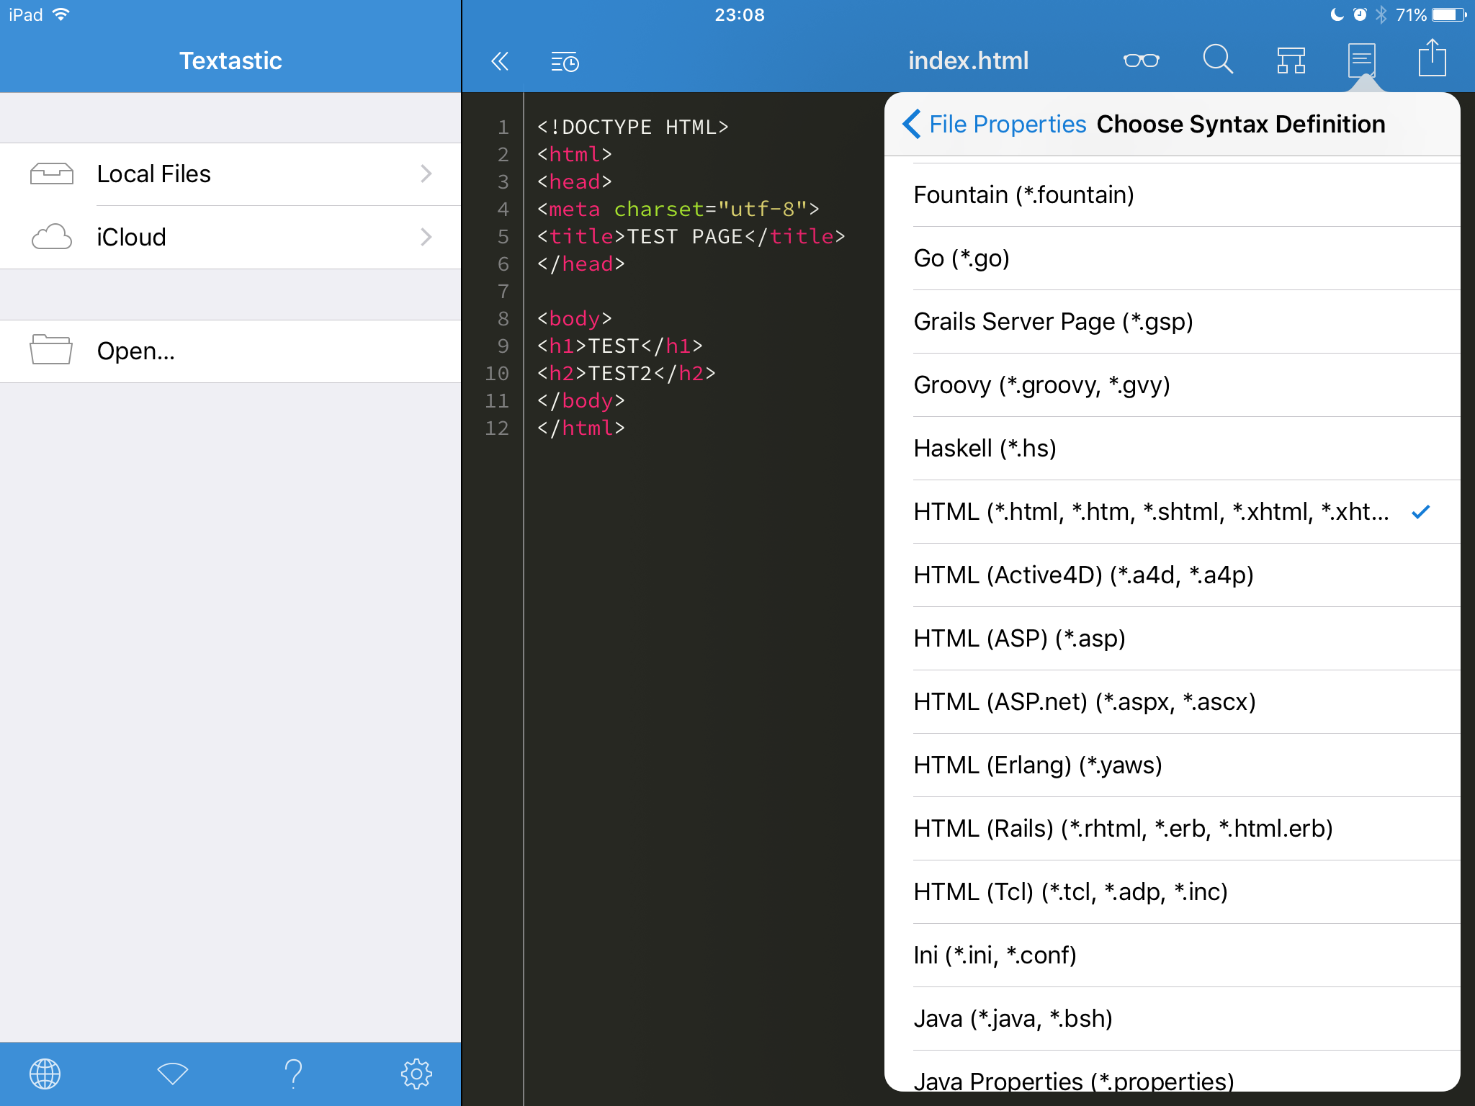1475x1106 pixels.
Task: Tap the question mark help icon
Action: click(x=293, y=1074)
